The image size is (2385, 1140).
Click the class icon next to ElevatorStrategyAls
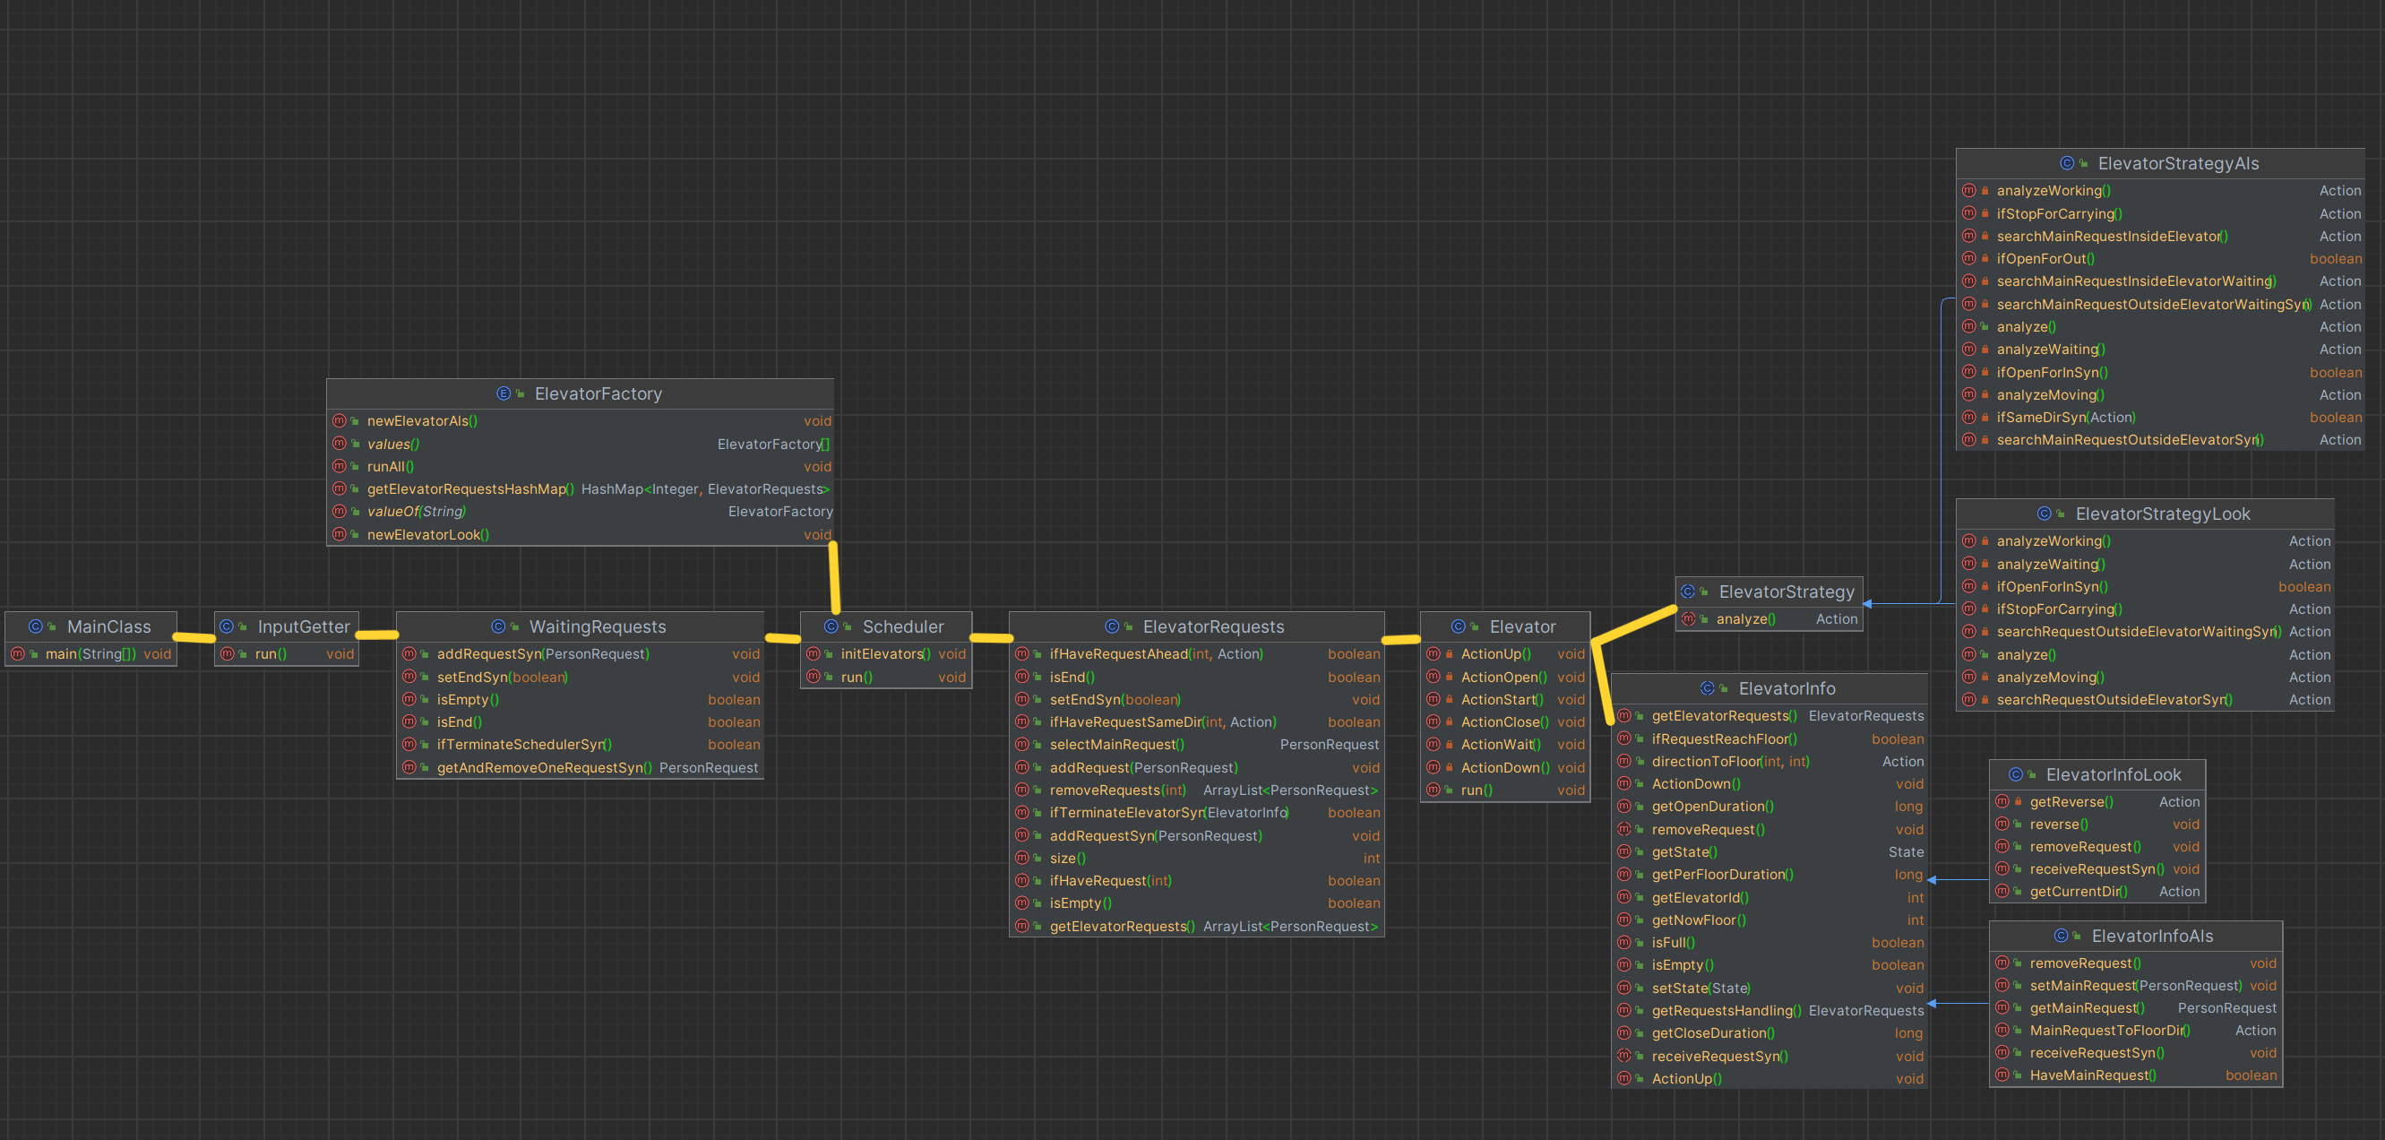(2067, 163)
